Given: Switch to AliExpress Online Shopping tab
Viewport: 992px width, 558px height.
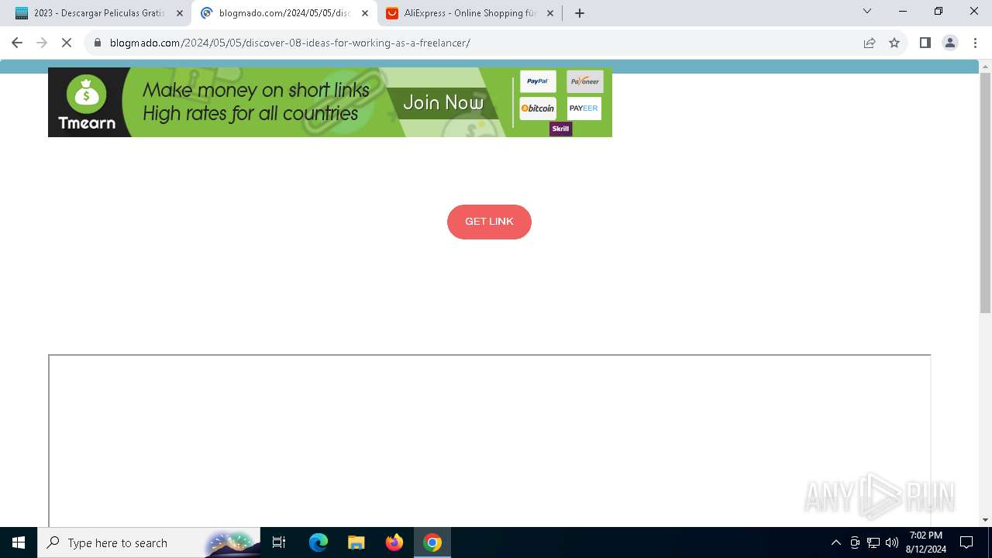Looking at the screenshot, I should click(469, 13).
